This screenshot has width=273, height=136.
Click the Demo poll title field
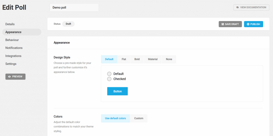[74, 7]
